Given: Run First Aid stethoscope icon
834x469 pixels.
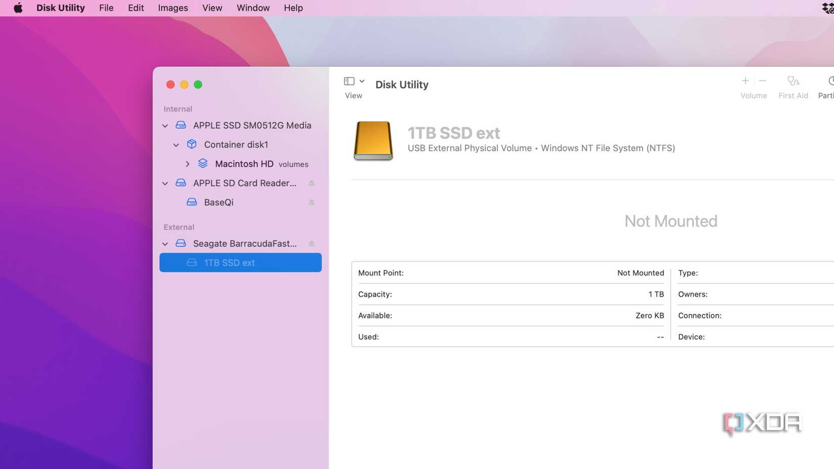Looking at the screenshot, I should point(793,81).
